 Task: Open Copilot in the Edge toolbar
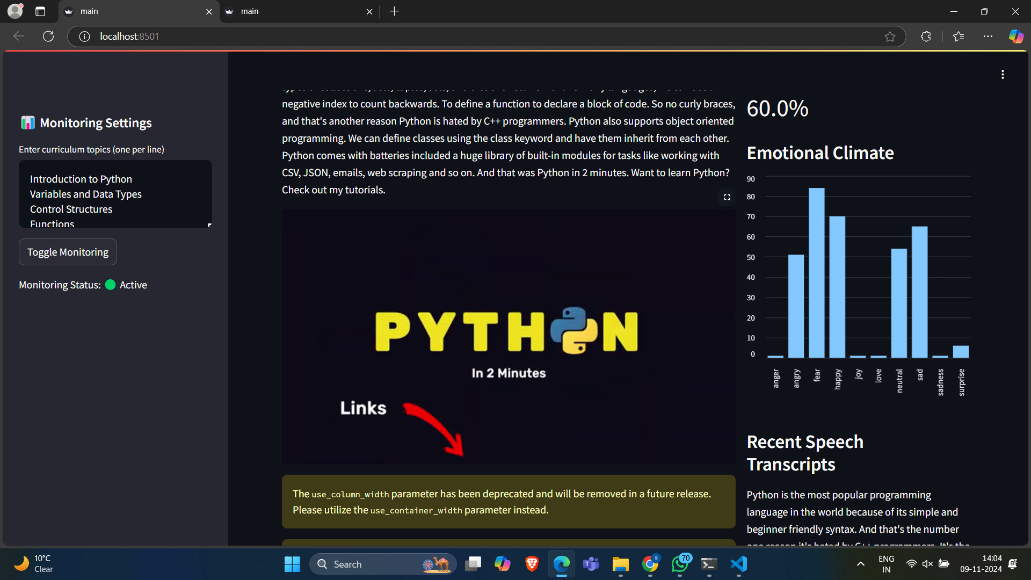pyautogui.click(x=1015, y=36)
